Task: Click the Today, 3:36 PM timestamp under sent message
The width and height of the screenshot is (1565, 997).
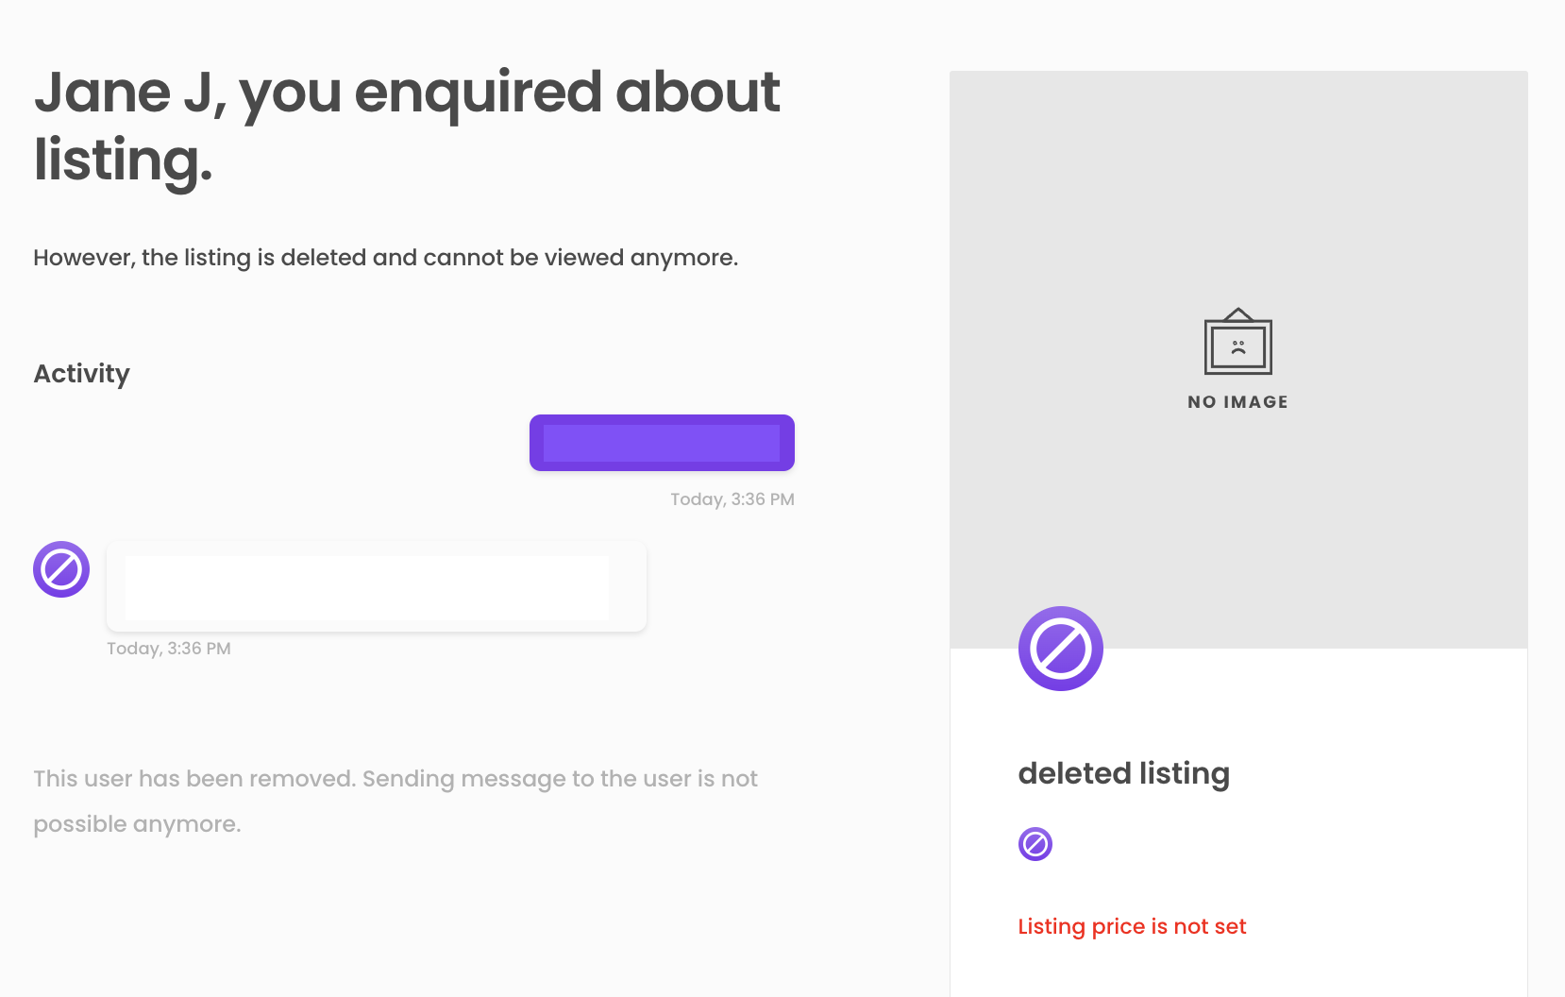Action: pos(732,498)
